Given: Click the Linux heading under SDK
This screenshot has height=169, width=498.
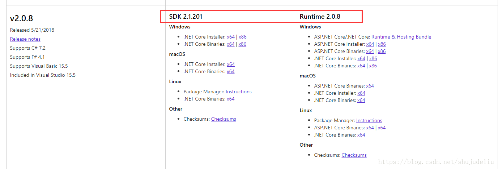Looking at the screenshot, I should click(x=175, y=81).
